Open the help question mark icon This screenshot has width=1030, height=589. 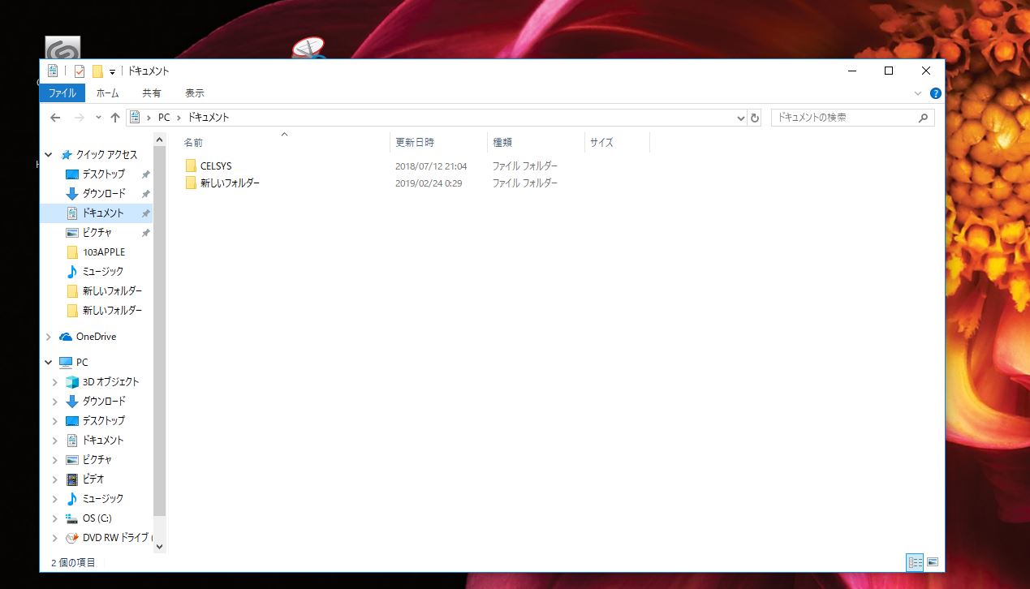935,93
